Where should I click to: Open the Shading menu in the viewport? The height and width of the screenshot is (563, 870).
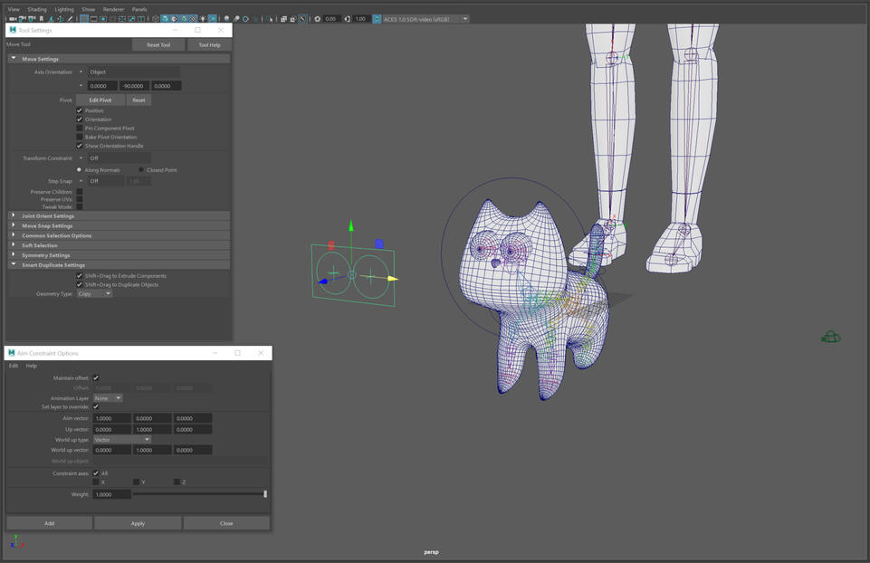pos(37,9)
